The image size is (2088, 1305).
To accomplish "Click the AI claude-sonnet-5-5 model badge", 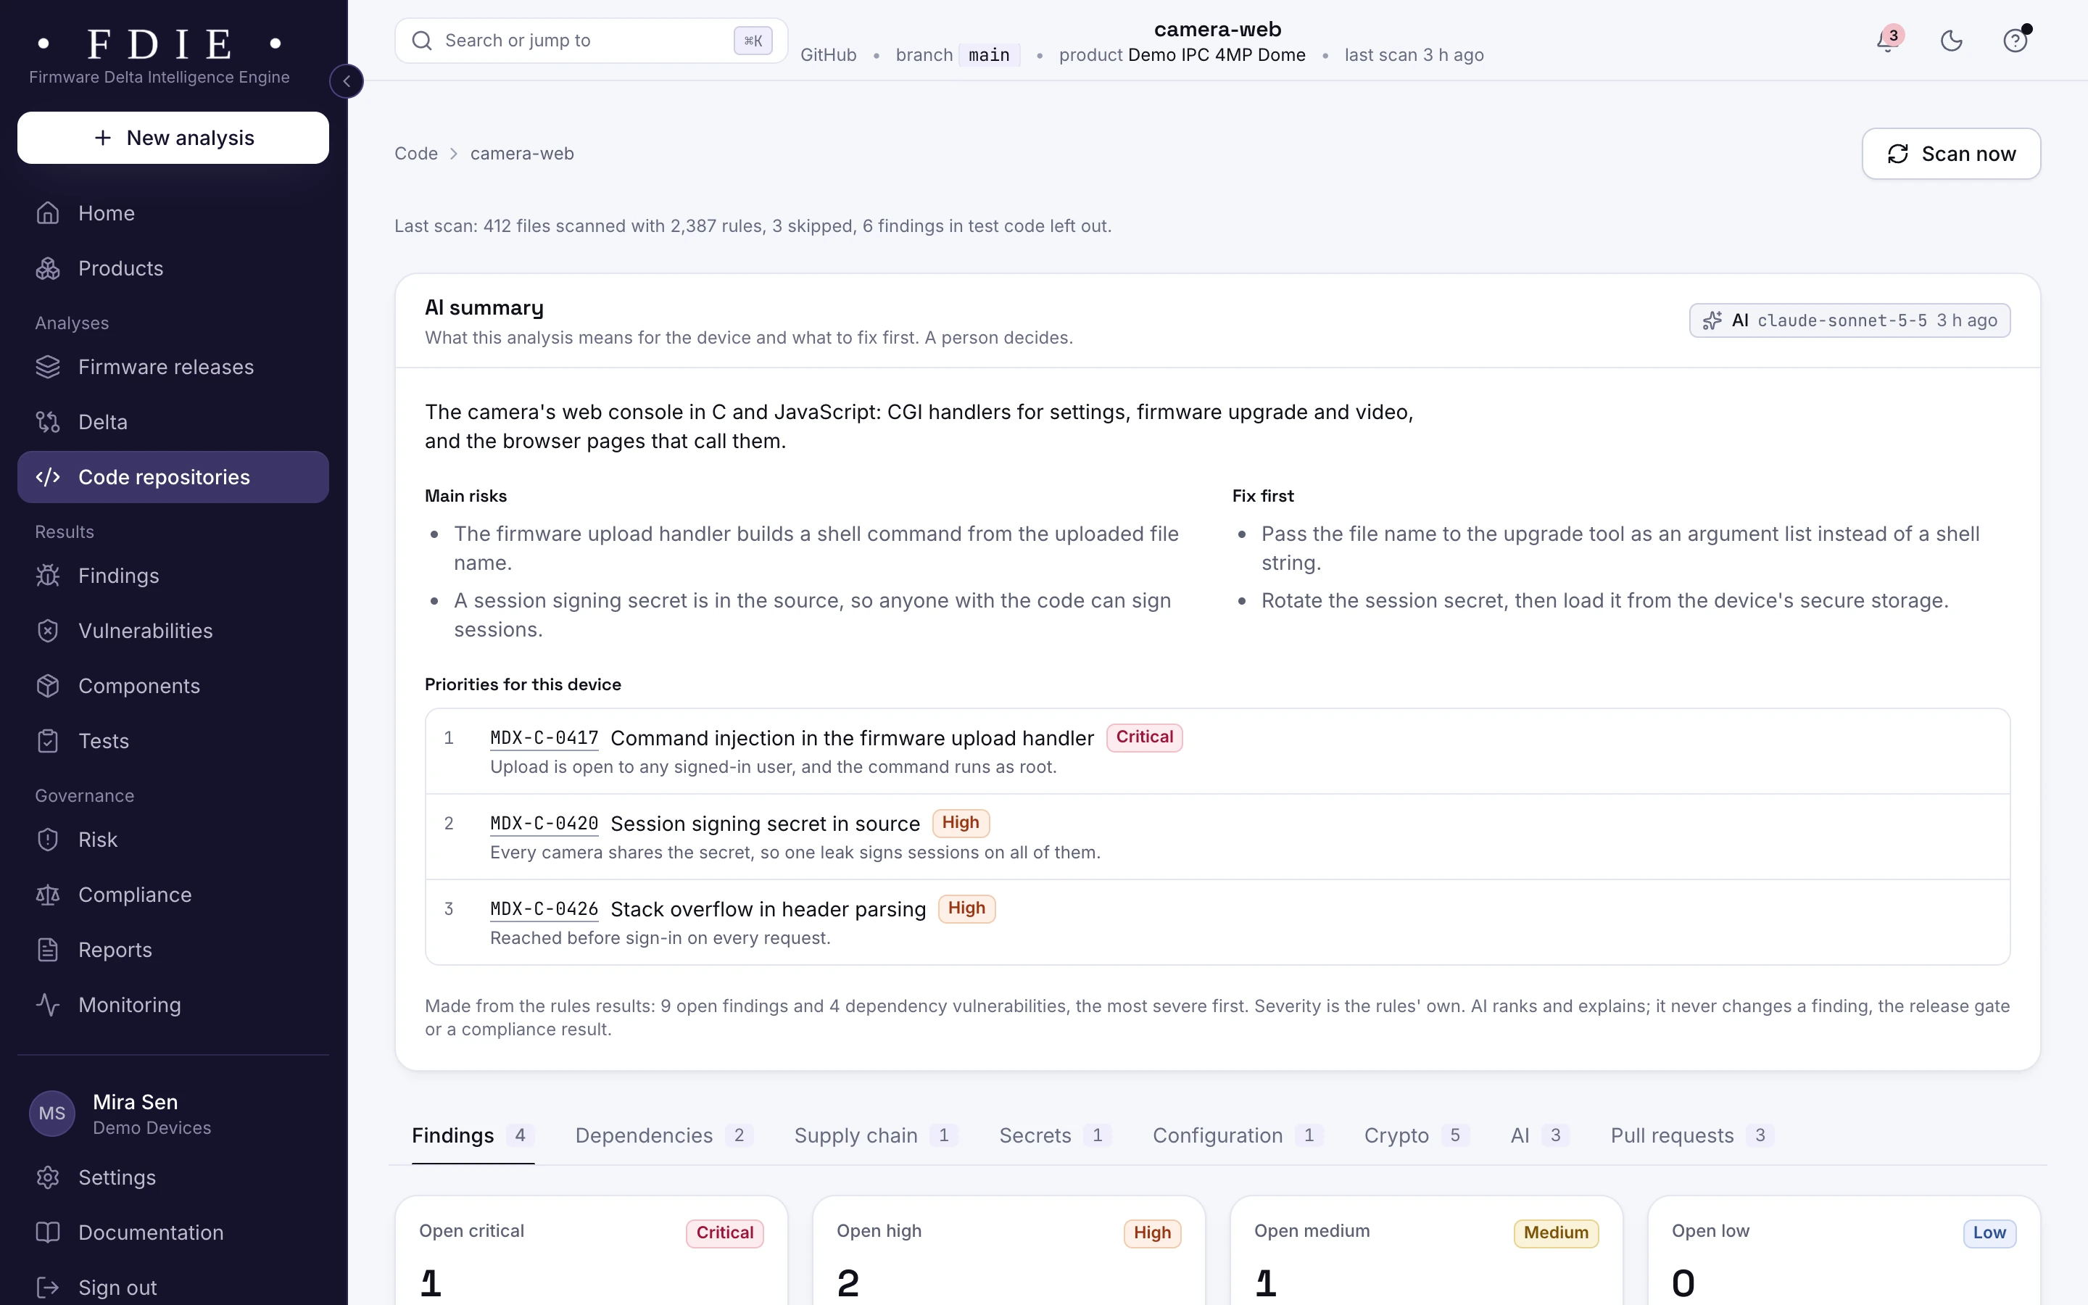I will (1849, 320).
